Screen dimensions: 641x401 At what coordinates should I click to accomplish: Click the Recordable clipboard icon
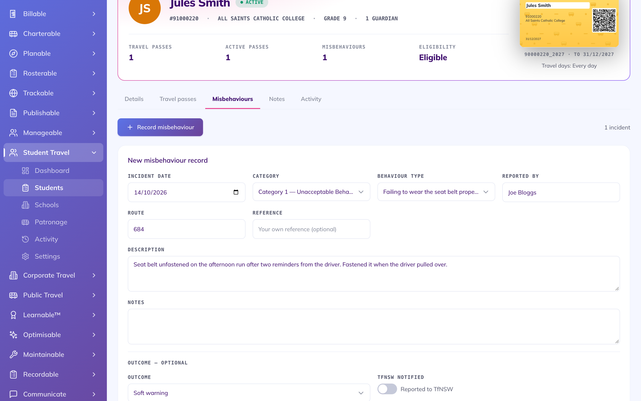click(13, 374)
